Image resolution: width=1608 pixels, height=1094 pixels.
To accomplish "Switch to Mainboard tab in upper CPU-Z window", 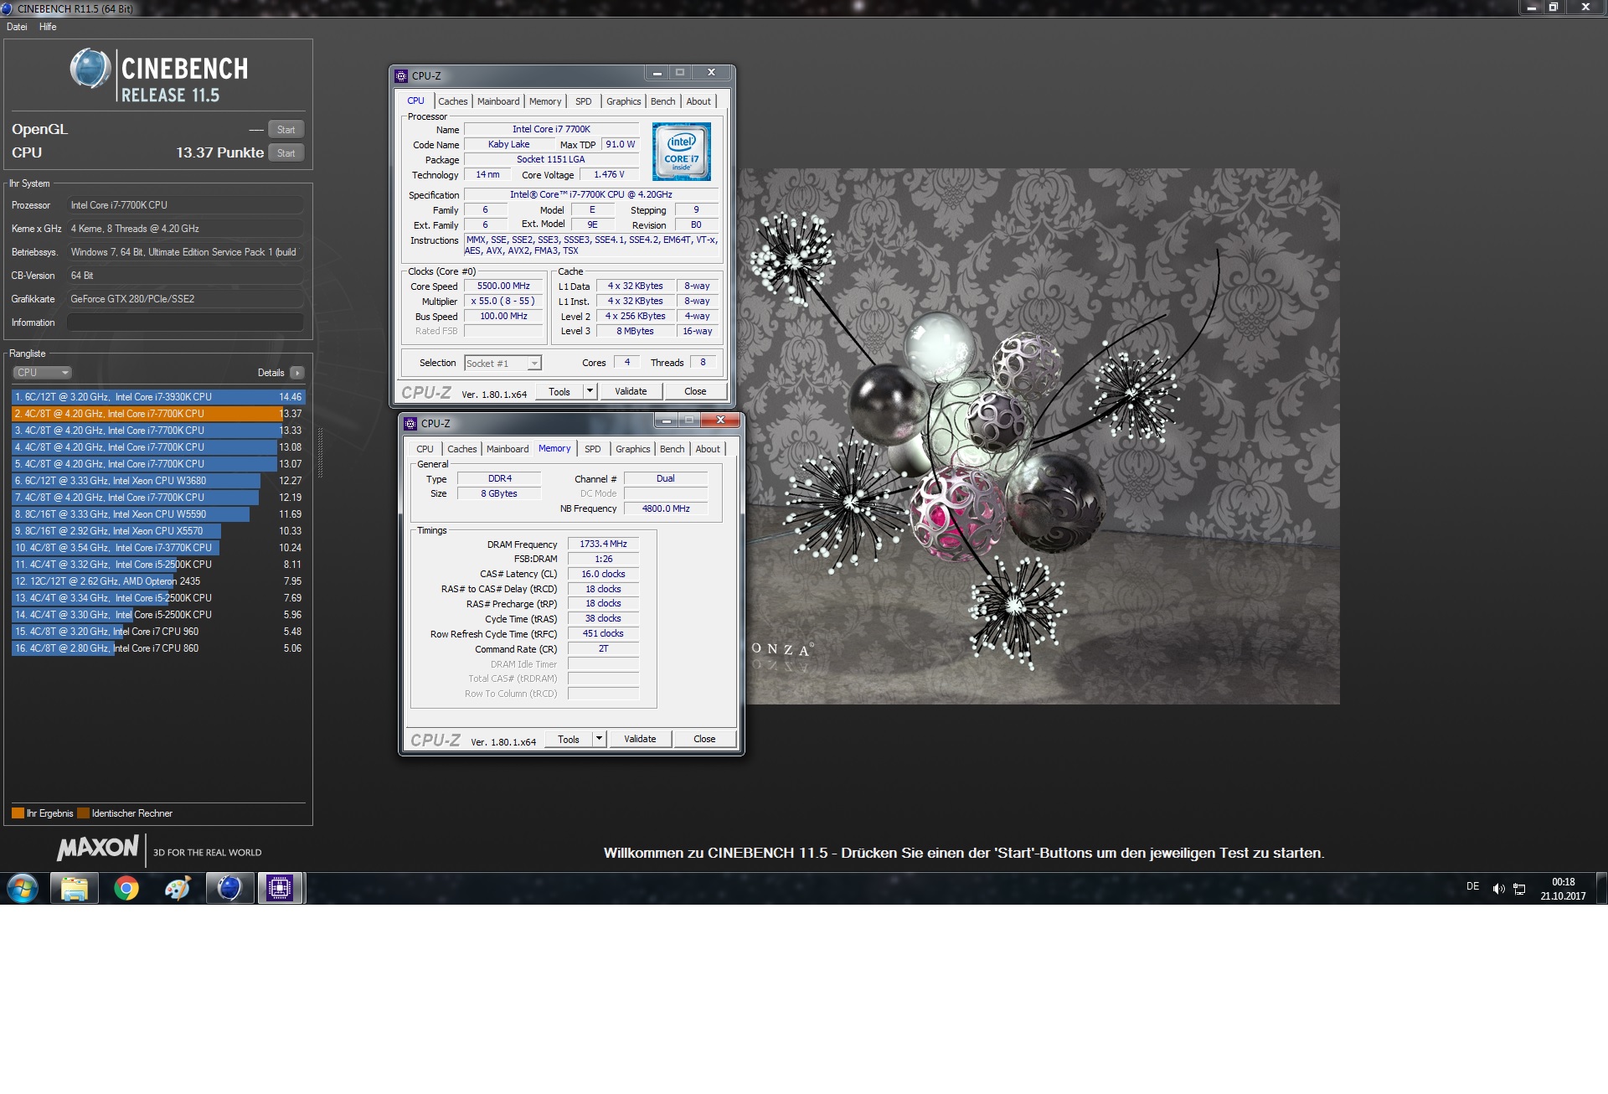I will (x=498, y=101).
